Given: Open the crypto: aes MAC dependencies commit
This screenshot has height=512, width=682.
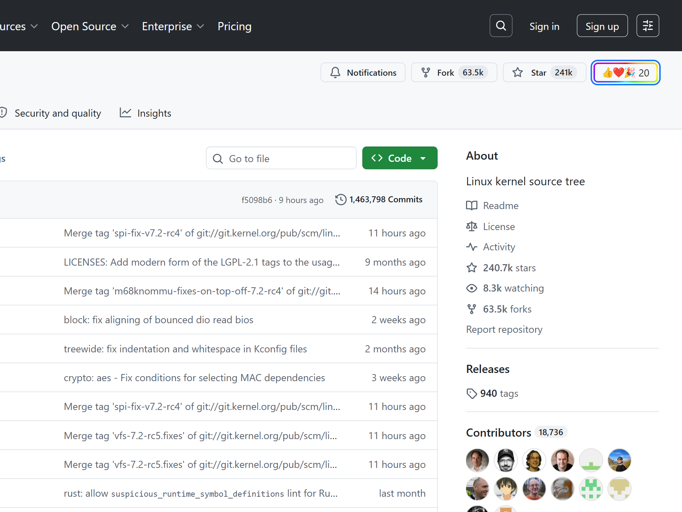Looking at the screenshot, I should (x=194, y=378).
